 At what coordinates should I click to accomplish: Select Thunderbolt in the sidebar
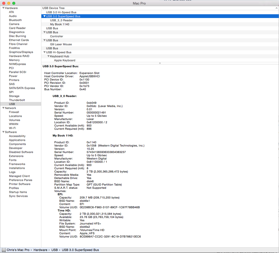17,100
